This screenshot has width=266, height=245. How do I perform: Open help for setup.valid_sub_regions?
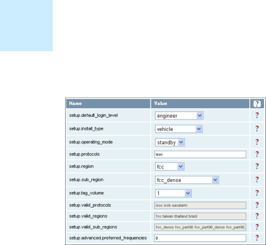pyautogui.click(x=257, y=227)
